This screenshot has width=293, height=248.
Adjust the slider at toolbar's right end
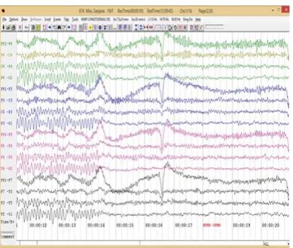point(214,27)
